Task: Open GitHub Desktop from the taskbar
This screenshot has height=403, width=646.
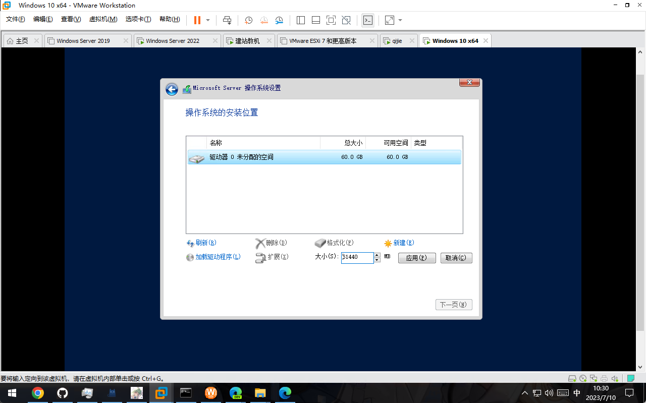Action: click(62, 393)
